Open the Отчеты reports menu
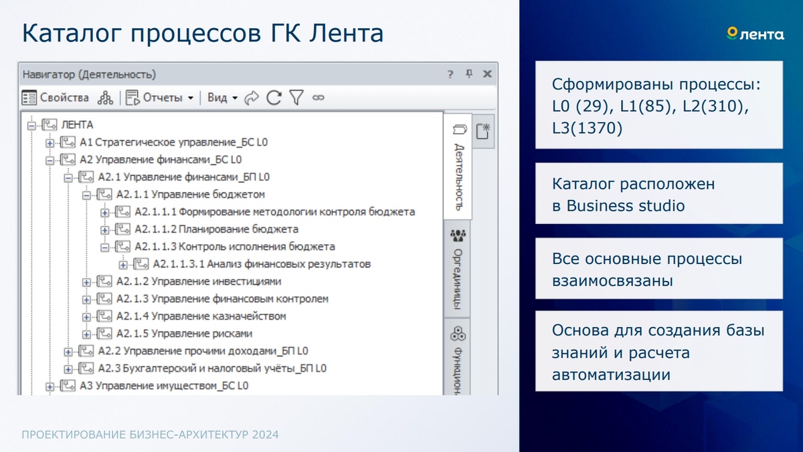The image size is (803, 452). [159, 98]
